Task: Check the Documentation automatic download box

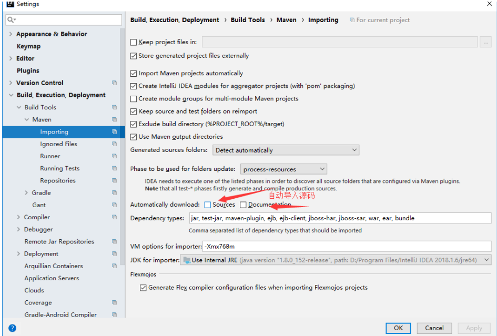Action: click(x=243, y=205)
